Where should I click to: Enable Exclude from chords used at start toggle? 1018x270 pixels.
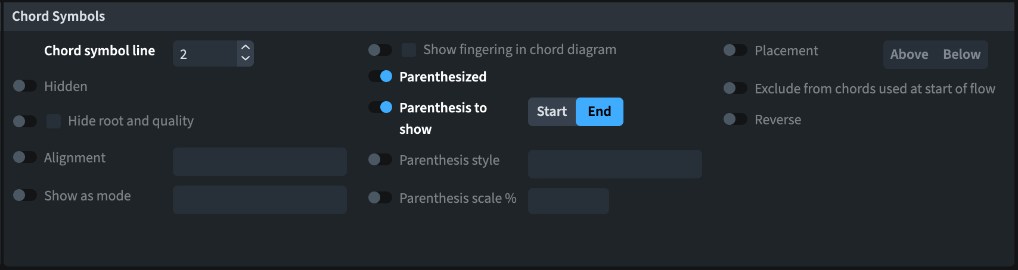[x=735, y=89]
